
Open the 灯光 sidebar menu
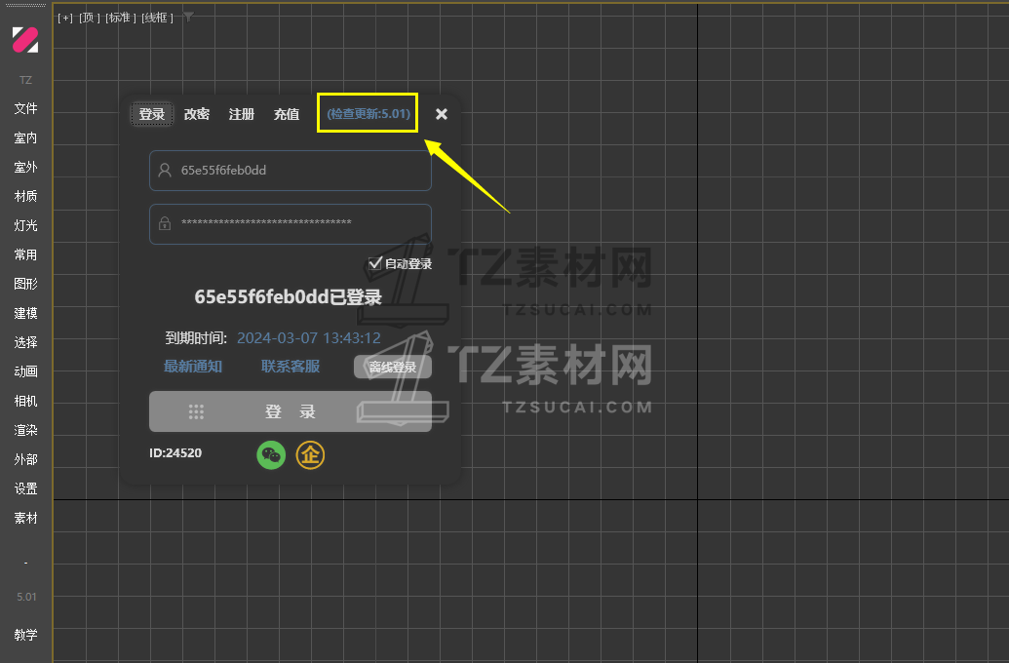click(x=25, y=225)
